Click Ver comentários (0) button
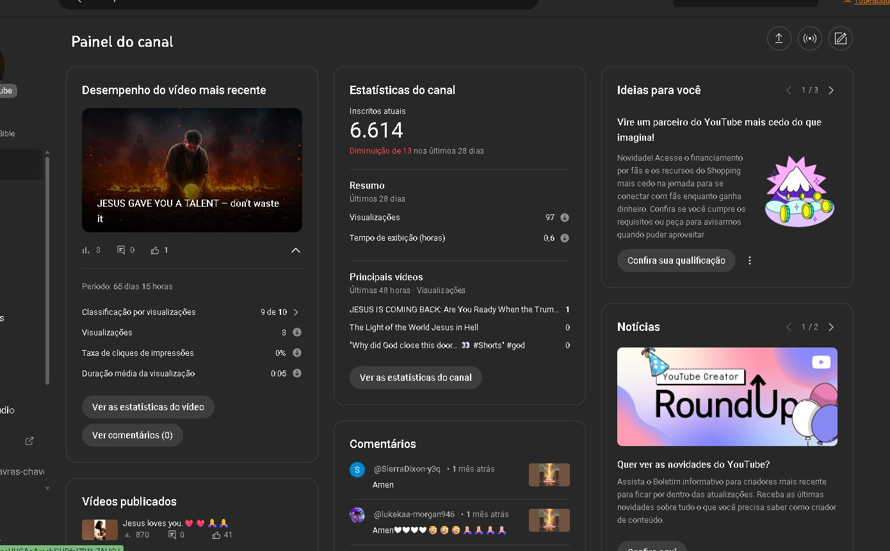Image resolution: width=890 pixels, height=551 pixels. click(133, 435)
